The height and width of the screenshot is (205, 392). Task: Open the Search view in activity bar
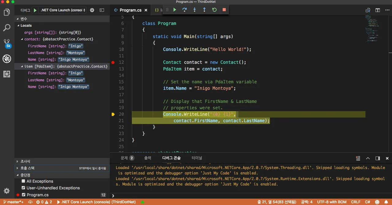click(x=7, y=28)
